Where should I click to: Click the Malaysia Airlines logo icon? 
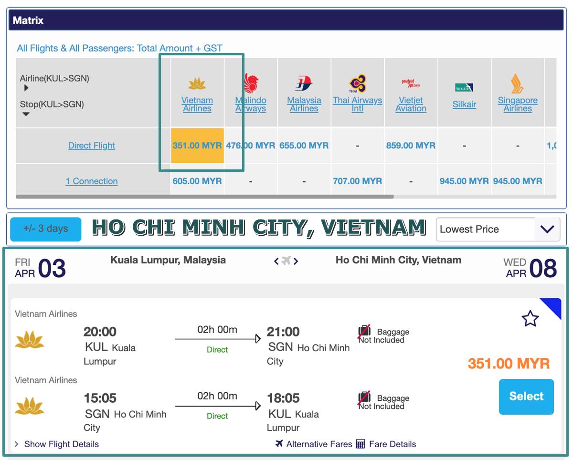coord(304,84)
